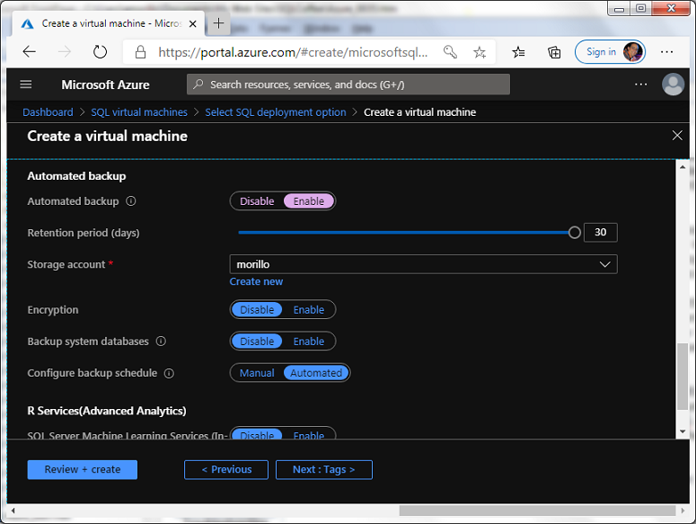696x524 pixels.
Task: Add page to favorites star icon
Action: pyautogui.click(x=480, y=52)
